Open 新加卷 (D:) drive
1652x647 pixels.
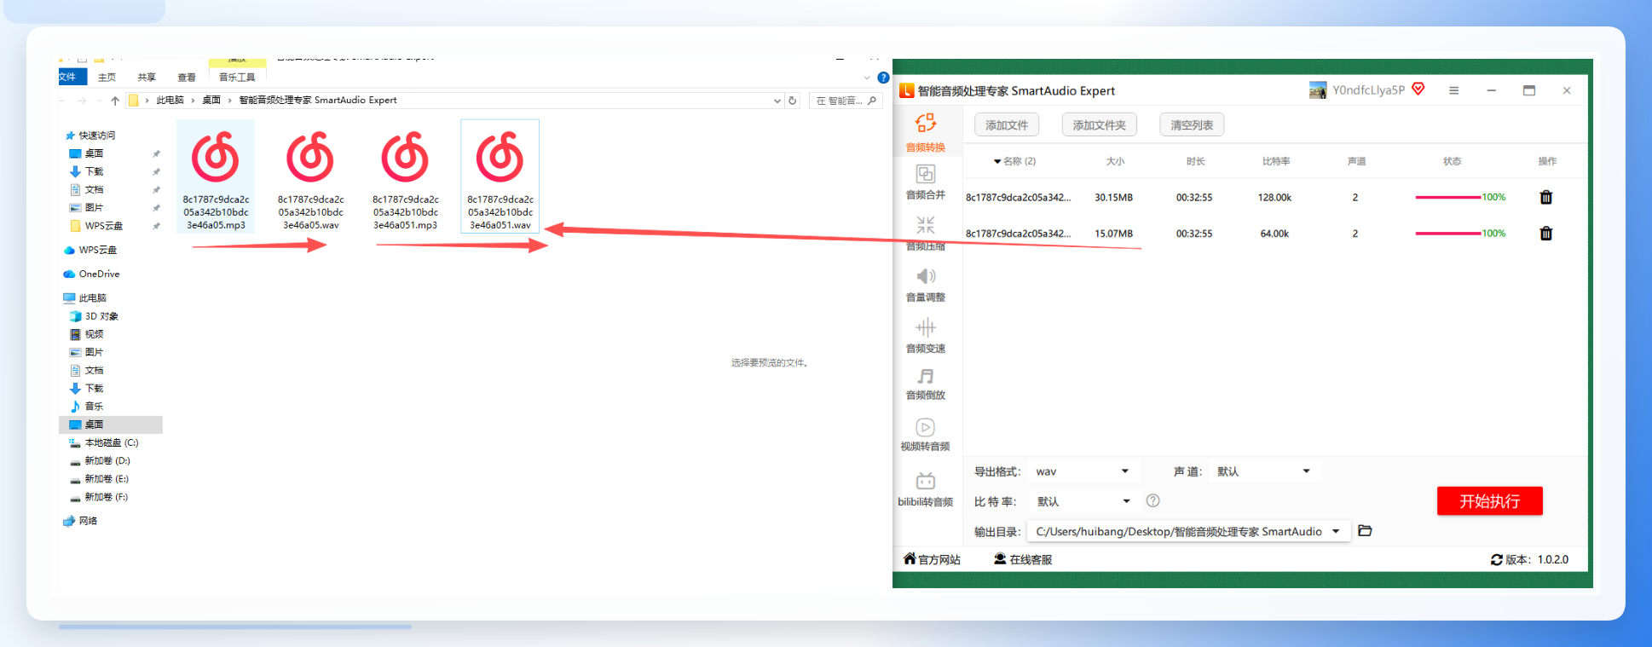pyautogui.click(x=100, y=461)
